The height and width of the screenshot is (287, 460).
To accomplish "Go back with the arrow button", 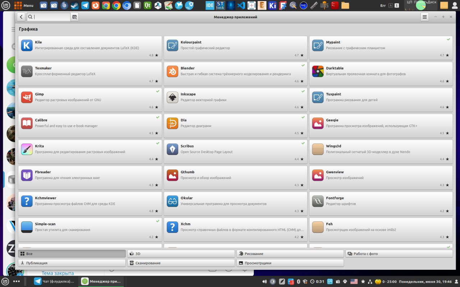I will (21, 17).
